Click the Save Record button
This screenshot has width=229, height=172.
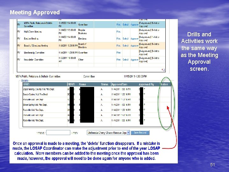(x=140, y=133)
